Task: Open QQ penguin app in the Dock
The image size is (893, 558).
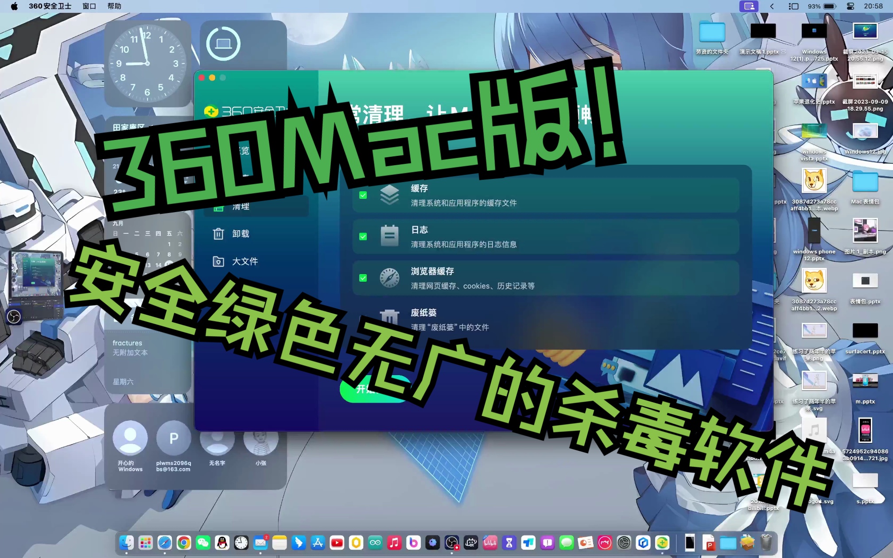Action: pos(222,542)
